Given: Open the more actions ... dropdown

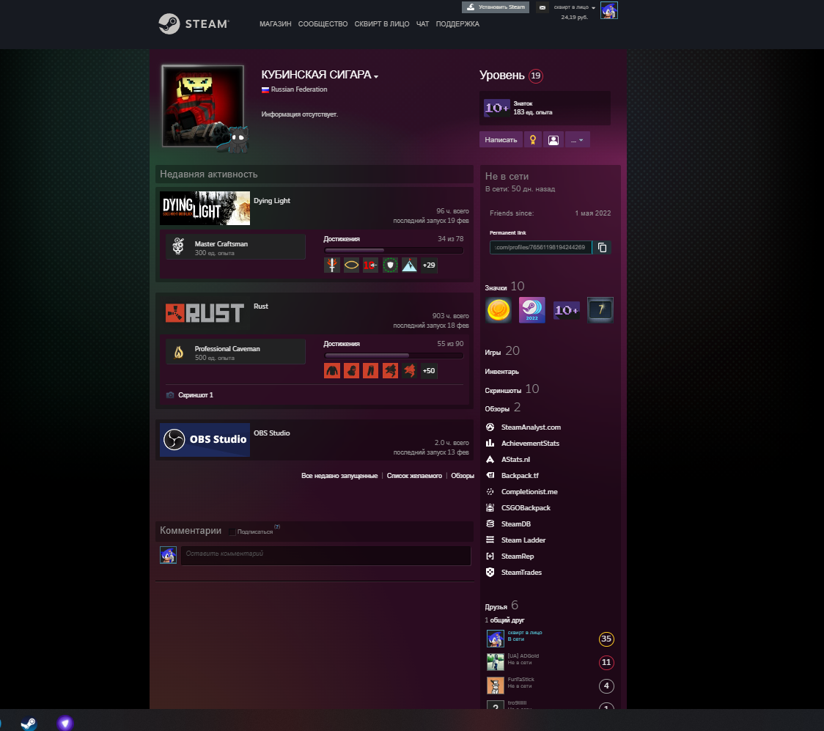Looking at the screenshot, I should [577, 140].
